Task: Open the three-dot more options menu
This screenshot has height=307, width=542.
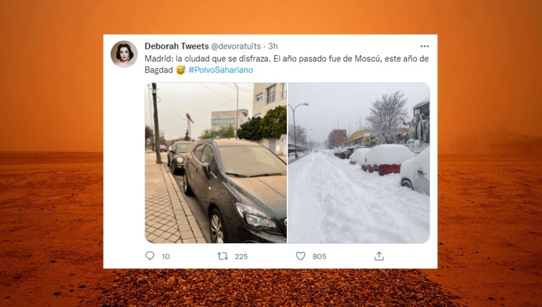Action: pyautogui.click(x=424, y=46)
